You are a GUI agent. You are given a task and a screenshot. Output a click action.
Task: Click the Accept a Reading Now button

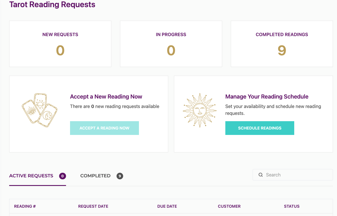point(104,128)
